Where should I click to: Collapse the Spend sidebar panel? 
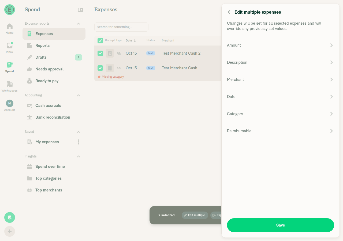click(81, 10)
